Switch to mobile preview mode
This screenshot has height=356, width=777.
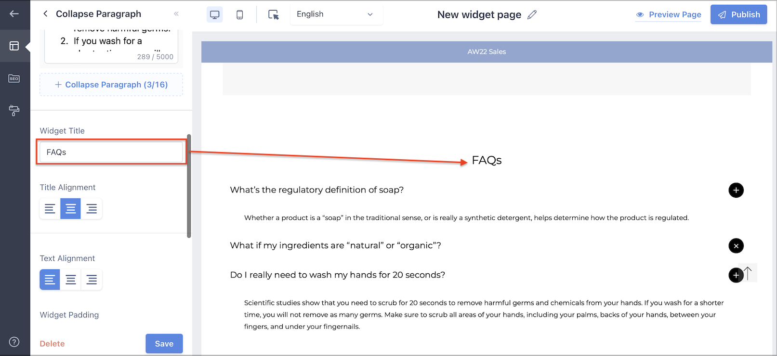click(239, 14)
